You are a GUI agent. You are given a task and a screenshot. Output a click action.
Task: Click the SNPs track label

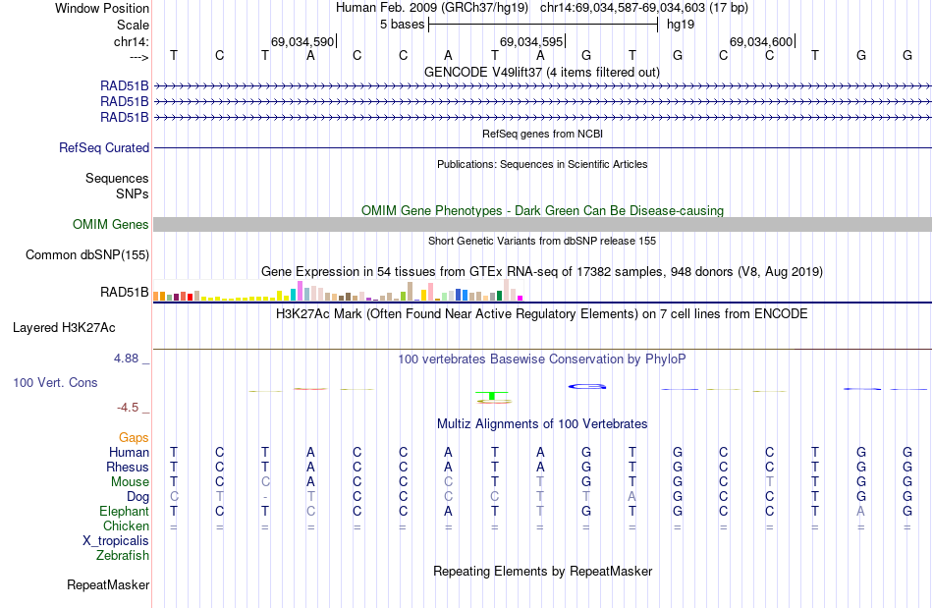pos(133,193)
